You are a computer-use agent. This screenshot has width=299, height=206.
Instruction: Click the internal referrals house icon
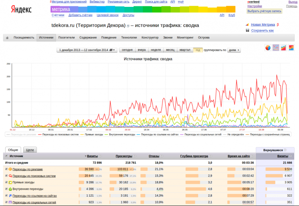[10, 189]
